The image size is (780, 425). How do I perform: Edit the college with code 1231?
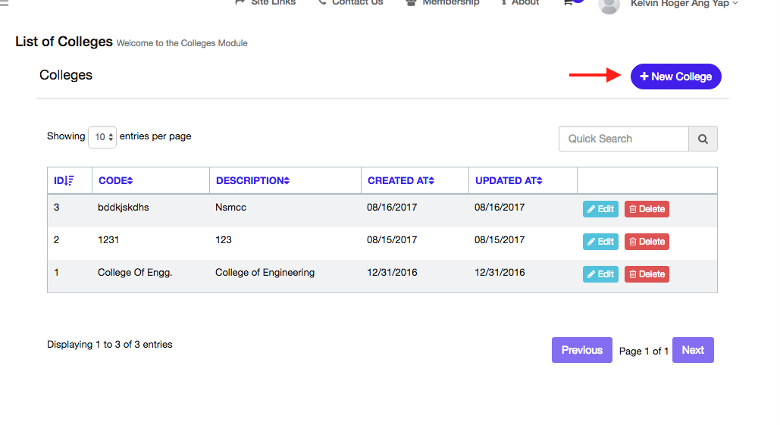click(x=600, y=242)
